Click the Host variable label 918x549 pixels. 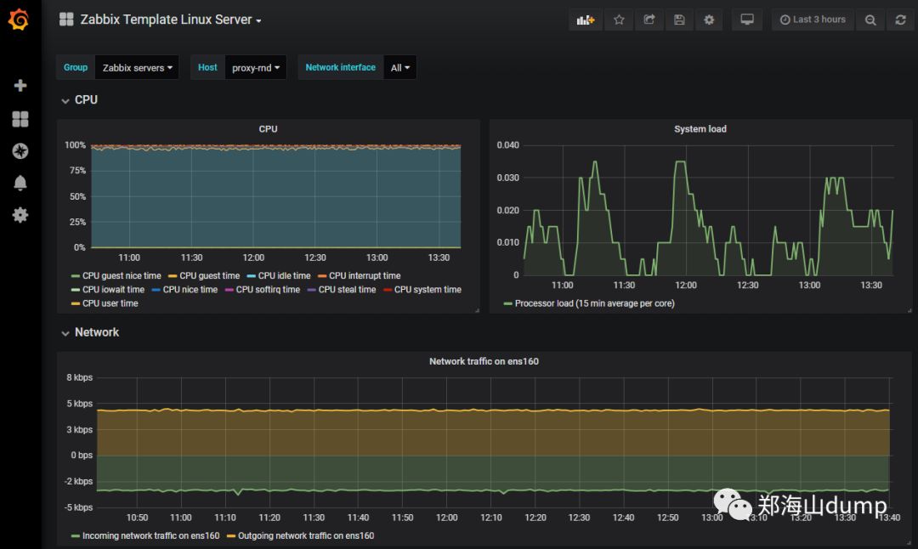click(x=207, y=67)
